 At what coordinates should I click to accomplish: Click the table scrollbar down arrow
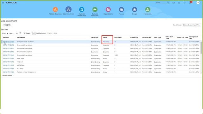point(201,73)
